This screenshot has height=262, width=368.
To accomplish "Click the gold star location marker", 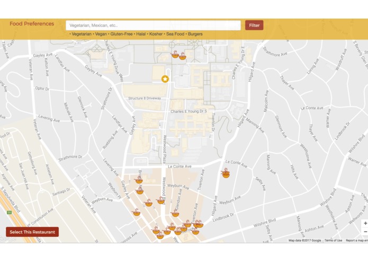I will (x=165, y=79).
